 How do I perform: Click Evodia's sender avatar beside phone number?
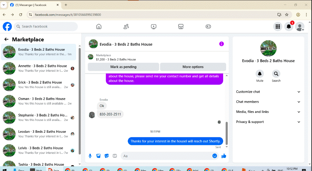(92, 115)
